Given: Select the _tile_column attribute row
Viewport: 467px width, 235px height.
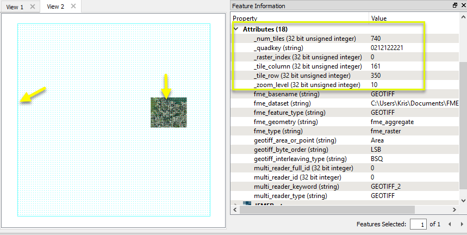Looking at the screenshot, I should pyautogui.click(x=345, y=66).
